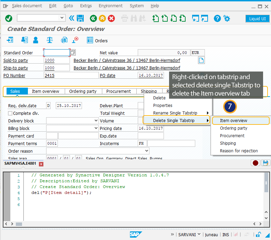The height and width of the screenshot is (240, 271).
Task: Select Item overview in submenu
Action: (241, 121)
